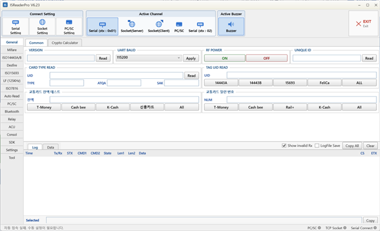Image resolution: width=380 pixels, height=231 pixels.
Task: Select LF (125KHz) in the sidebar
Action: pos(12,81)
